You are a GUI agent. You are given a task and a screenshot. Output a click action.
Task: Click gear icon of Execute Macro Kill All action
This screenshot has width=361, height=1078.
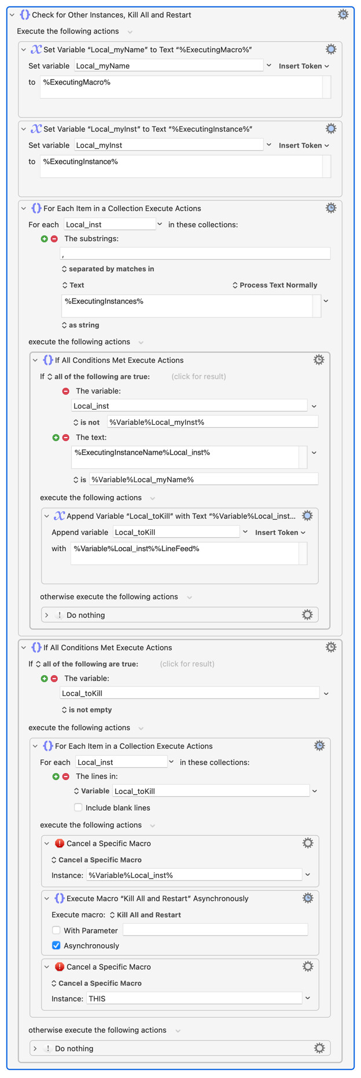[x=308, y=898]
